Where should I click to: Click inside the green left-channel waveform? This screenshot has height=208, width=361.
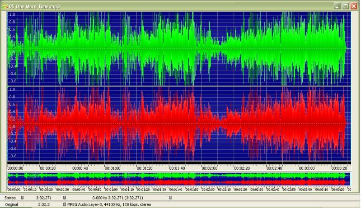pos(179,49)
